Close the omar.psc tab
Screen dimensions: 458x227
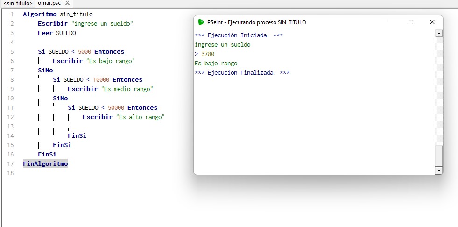67,3
